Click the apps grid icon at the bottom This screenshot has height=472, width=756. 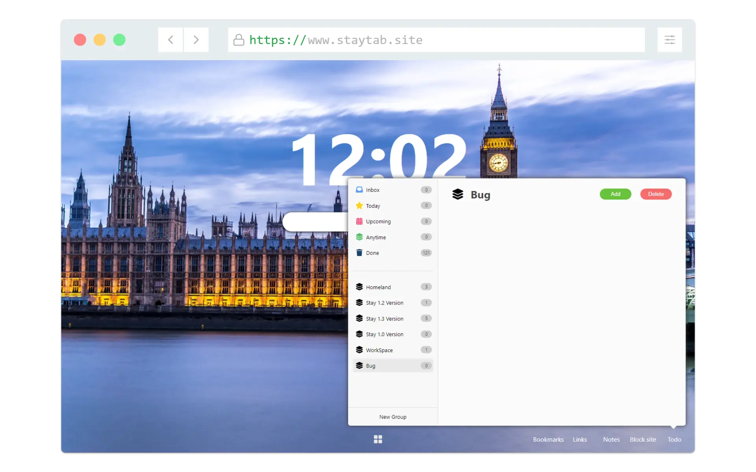[378, 439]
